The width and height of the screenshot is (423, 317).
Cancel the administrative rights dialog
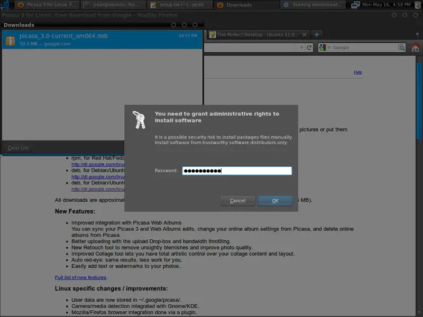tap(237, 201)
